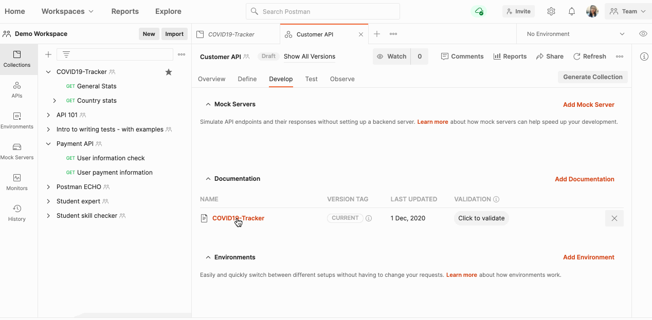Open the History sidebar icon

[17, 213]
